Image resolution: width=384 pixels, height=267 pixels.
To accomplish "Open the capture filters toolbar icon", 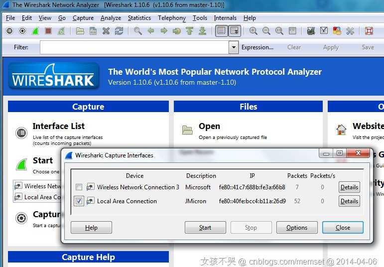I will click(311, 31).
